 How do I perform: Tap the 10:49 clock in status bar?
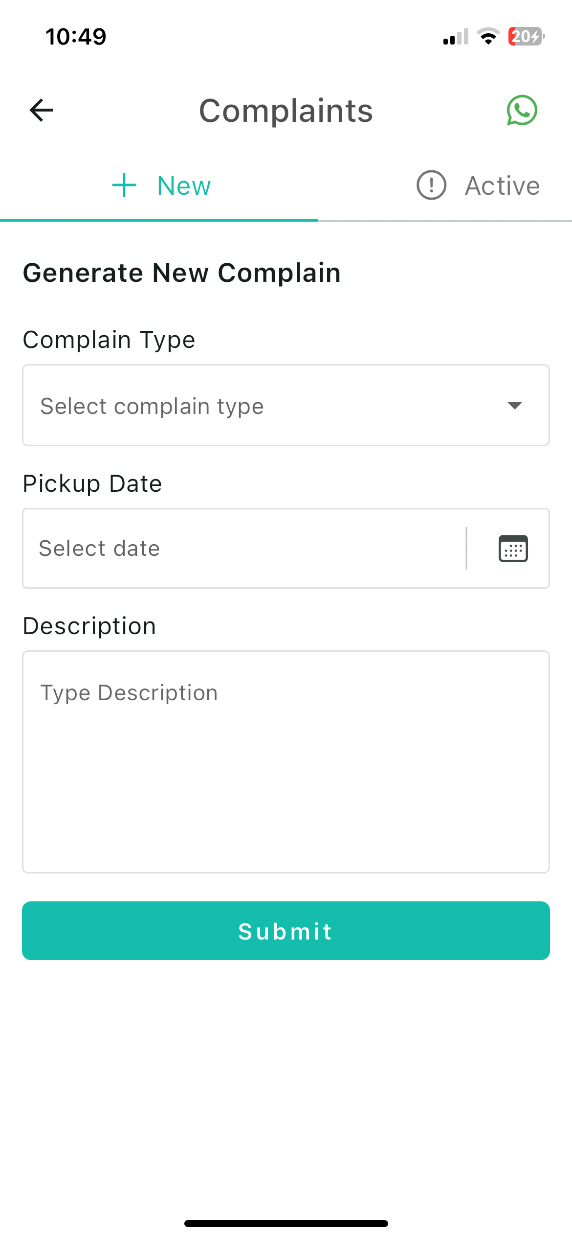pos(76,37)
